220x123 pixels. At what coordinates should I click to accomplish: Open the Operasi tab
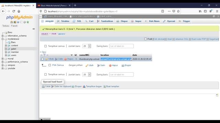[169, 21]
